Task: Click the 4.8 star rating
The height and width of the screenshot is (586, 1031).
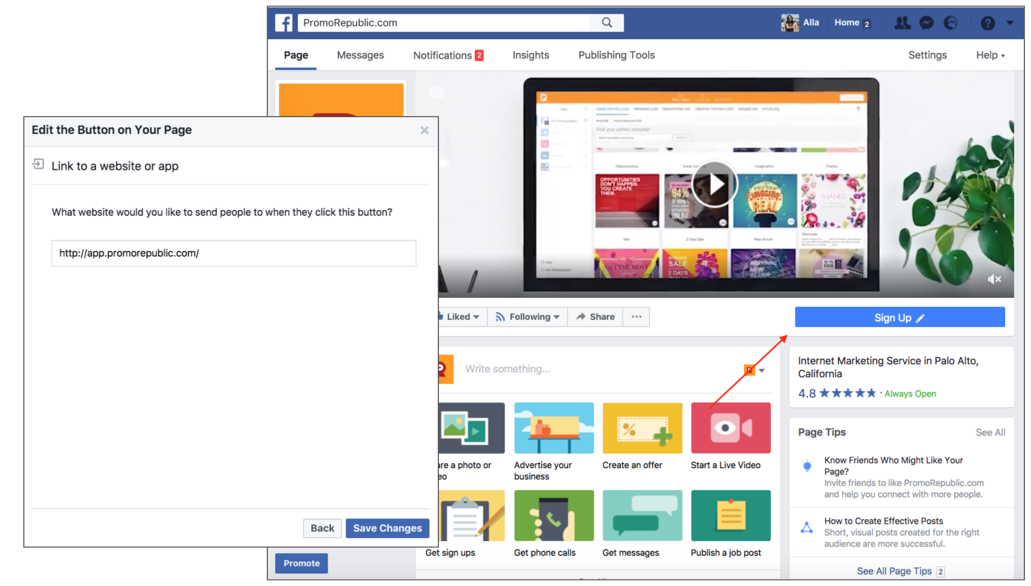Action: pyautogui.click(x=837, y=393)
